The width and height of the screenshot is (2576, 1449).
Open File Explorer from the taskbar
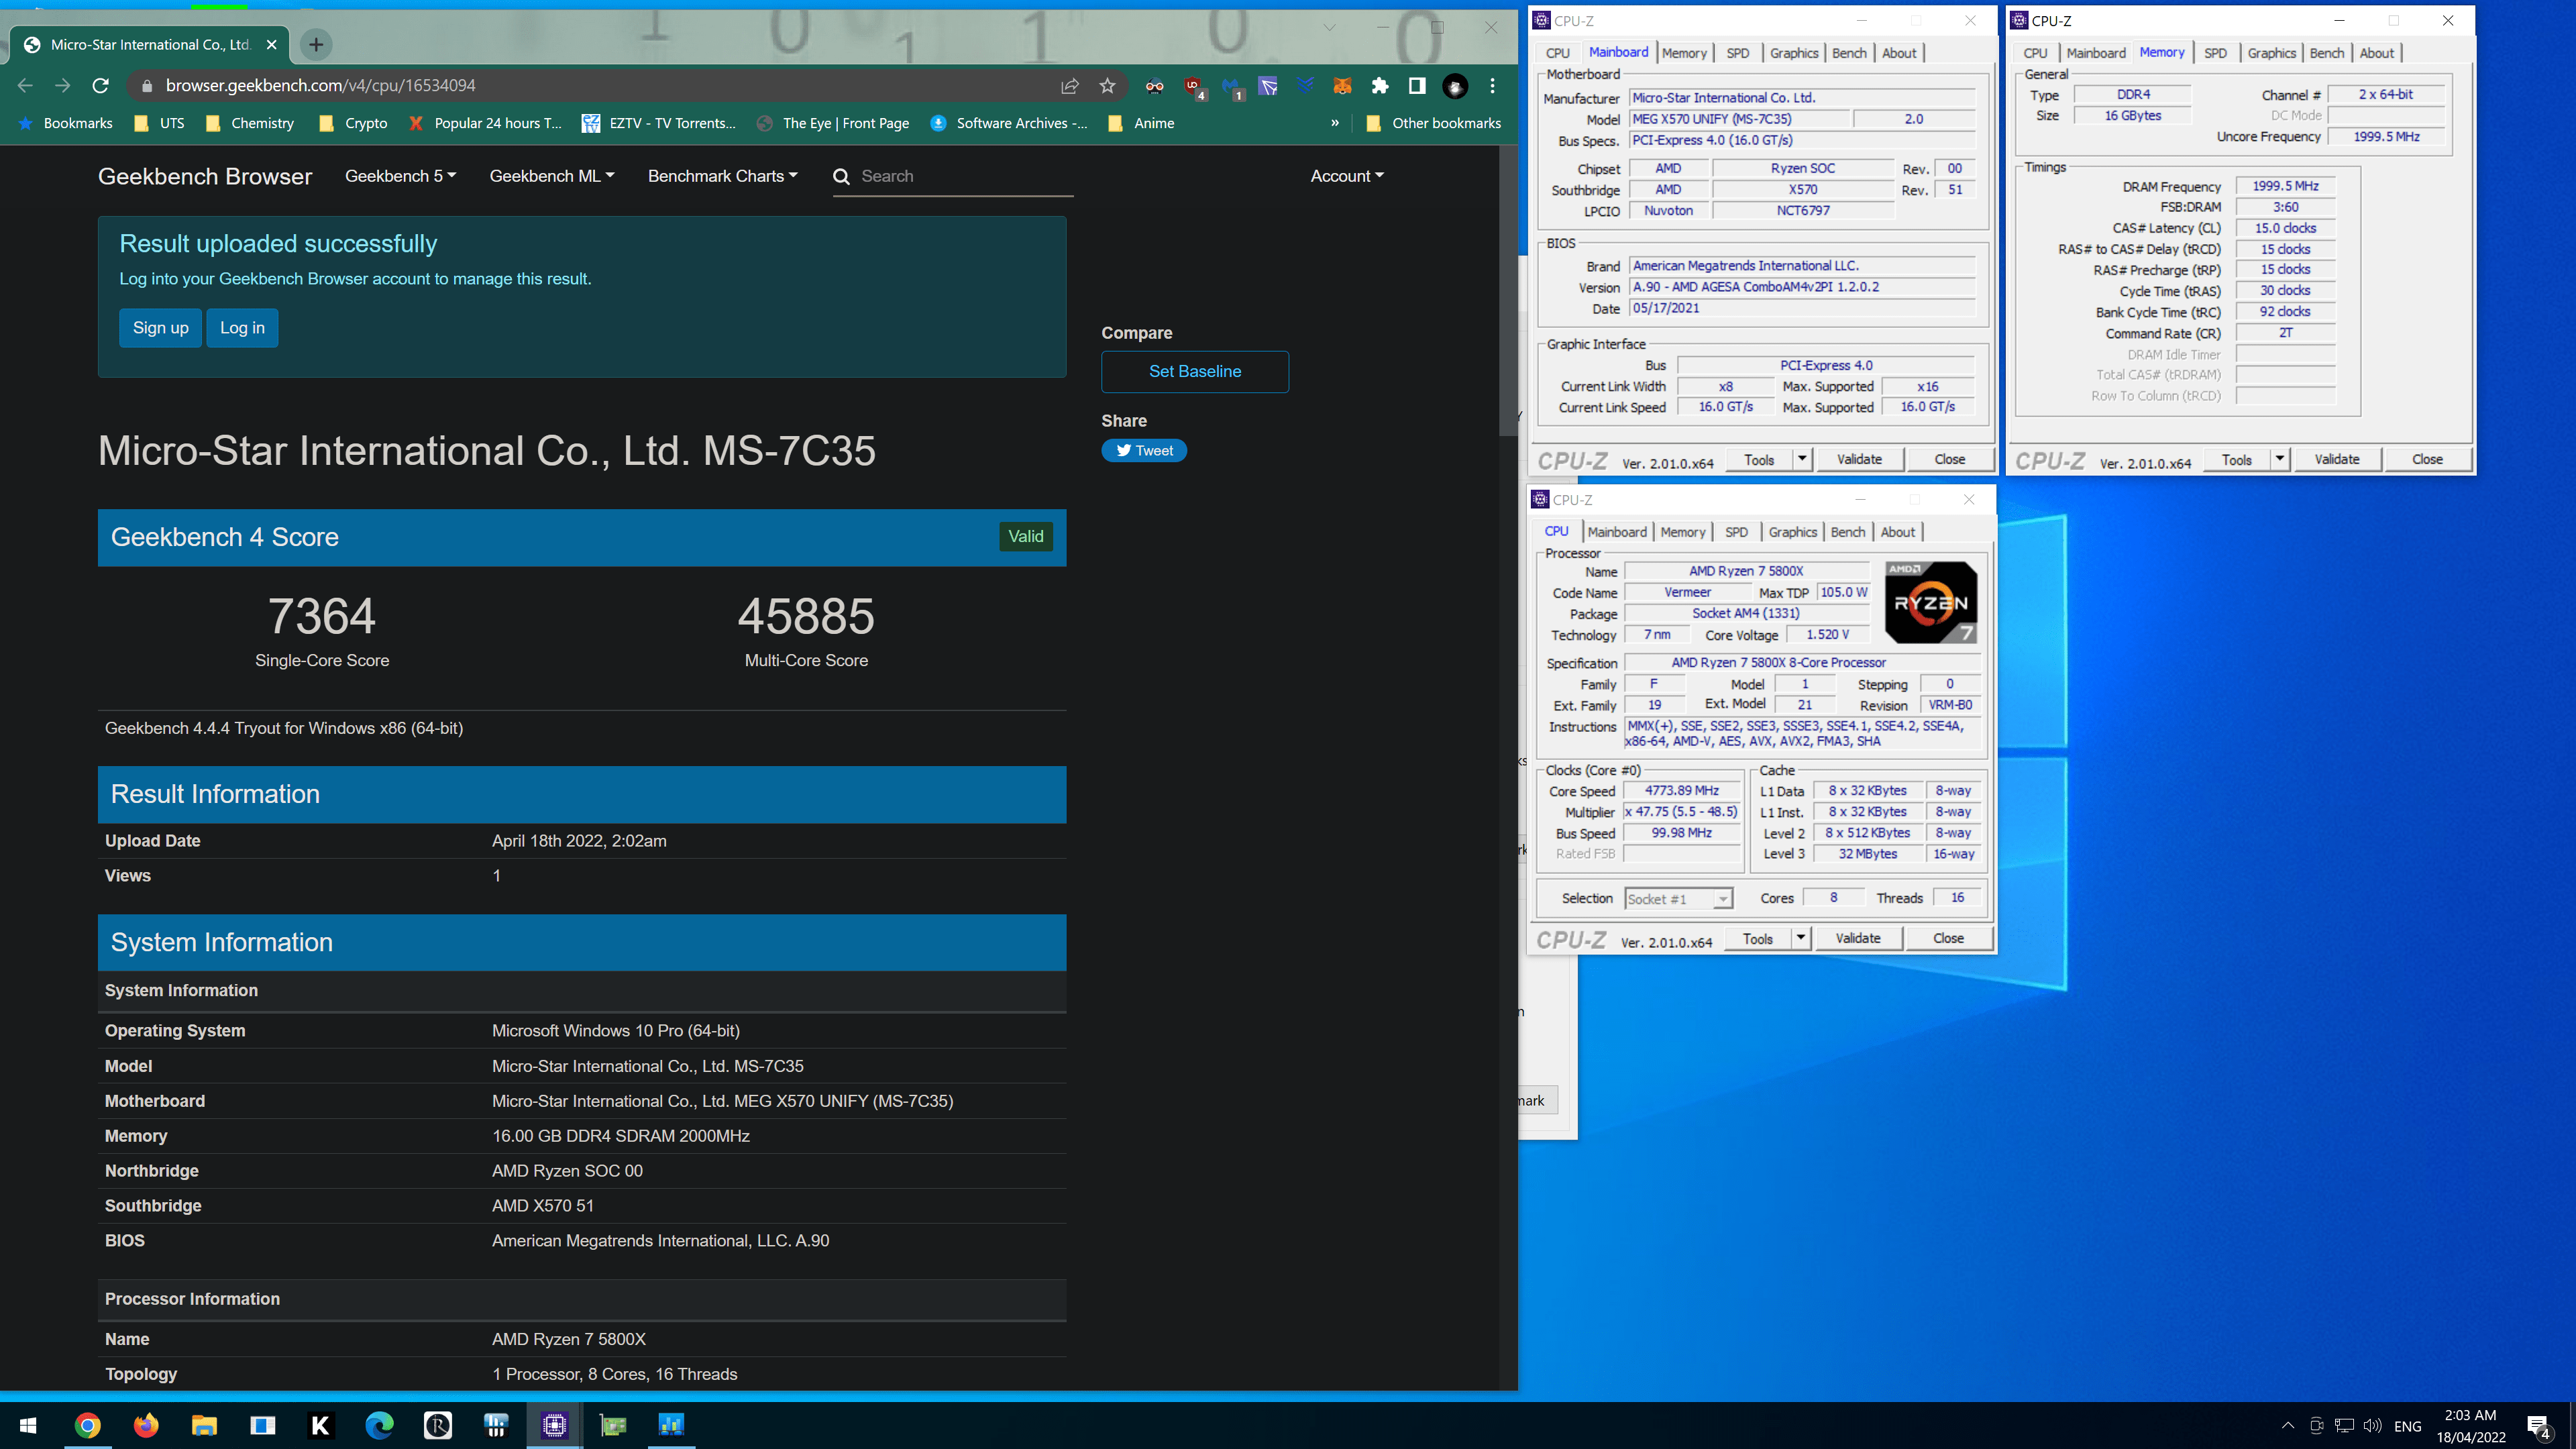pos(204,1425)
